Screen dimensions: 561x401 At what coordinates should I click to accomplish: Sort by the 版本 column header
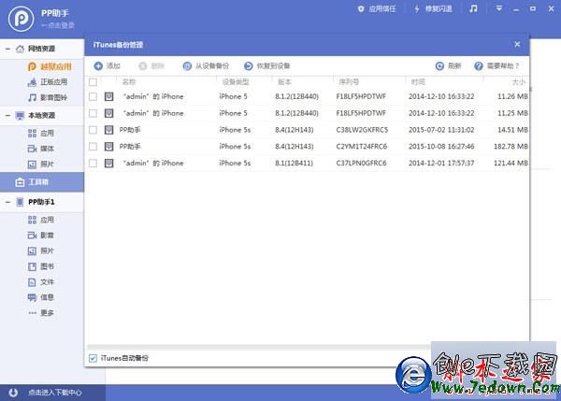(x=284, y=82)
